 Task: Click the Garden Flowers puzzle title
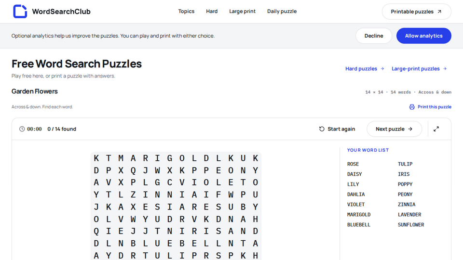click(35, 91)
